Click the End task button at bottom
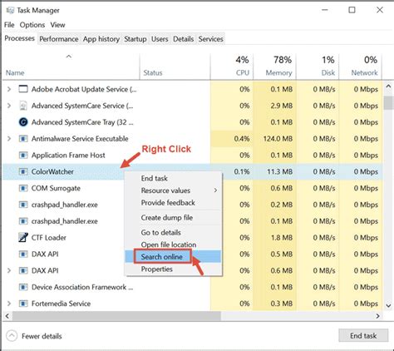Screen dimensions: 394x351 pyautogui.click(x=363, y=336)
